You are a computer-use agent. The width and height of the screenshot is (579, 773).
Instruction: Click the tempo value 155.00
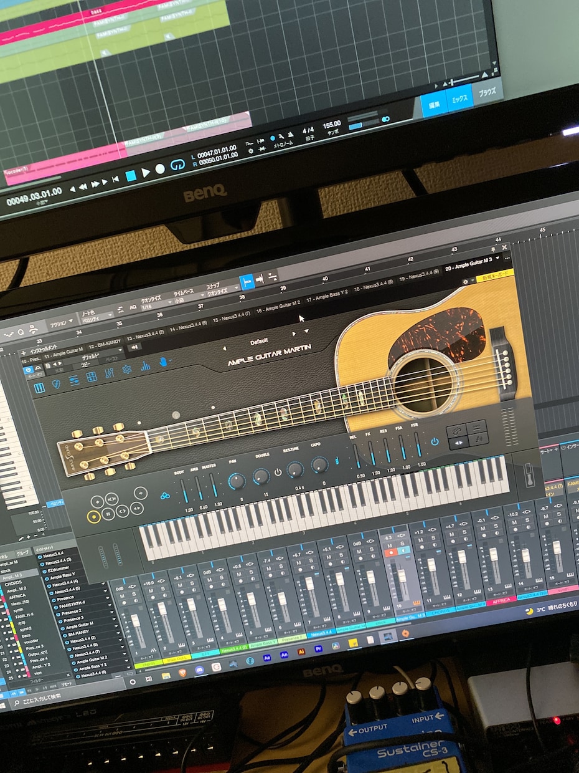coord(331,125)
